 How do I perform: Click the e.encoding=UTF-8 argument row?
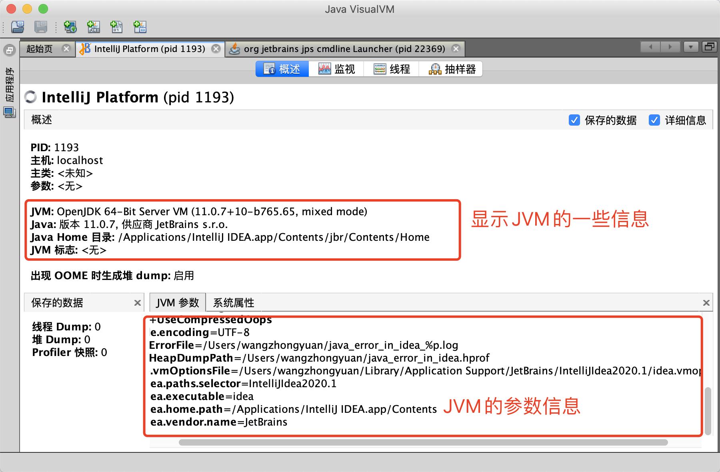pyautogui.click(x=200, y=332)
